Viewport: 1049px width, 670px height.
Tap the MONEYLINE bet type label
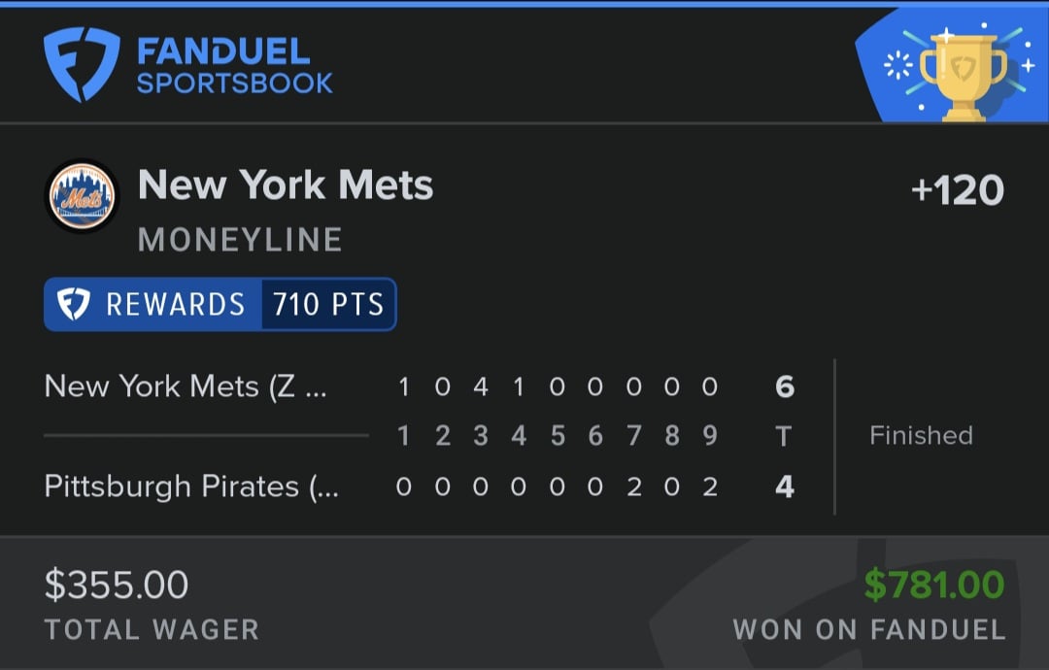click(x=240, y=240)
